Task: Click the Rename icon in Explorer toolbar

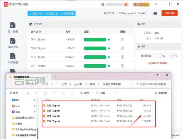Action: 54,93
